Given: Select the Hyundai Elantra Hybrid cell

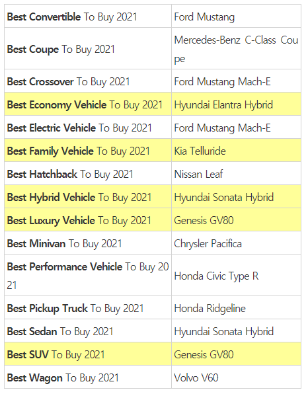Looking at the screenshot, I should [236, 104].
